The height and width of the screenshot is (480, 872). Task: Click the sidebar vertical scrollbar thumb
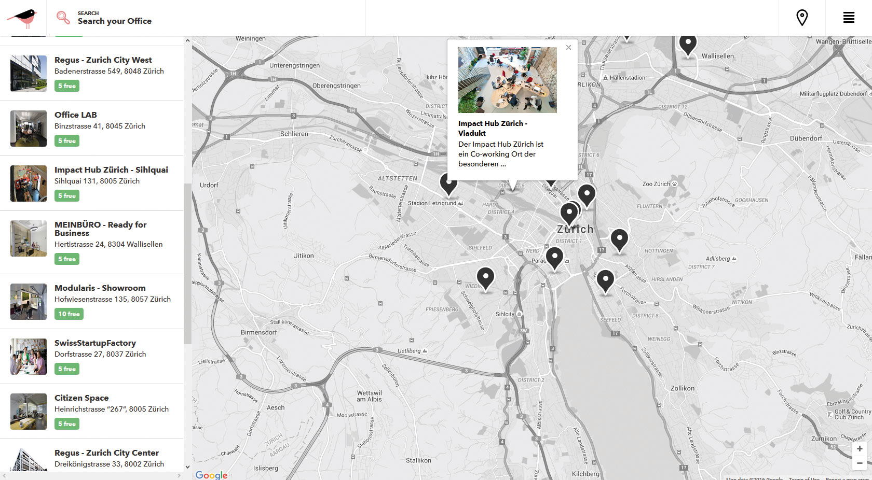pos(187,263)
